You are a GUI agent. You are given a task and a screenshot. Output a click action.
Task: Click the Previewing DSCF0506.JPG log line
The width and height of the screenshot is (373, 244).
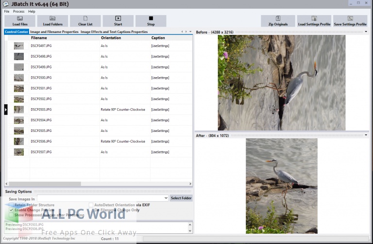(x=24, y=229)
